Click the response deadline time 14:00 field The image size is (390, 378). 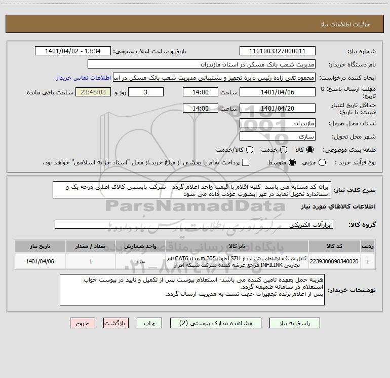(201, 92)
